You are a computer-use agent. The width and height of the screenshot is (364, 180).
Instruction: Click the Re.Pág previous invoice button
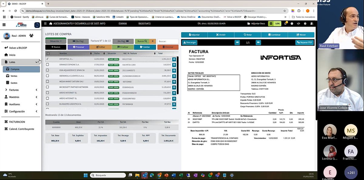(x=78, y=41)
